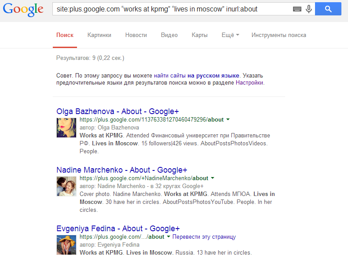Click Olga Bazhenova profile thumbnail
Screen dimensions: 348x255
[x=66, y=128]
